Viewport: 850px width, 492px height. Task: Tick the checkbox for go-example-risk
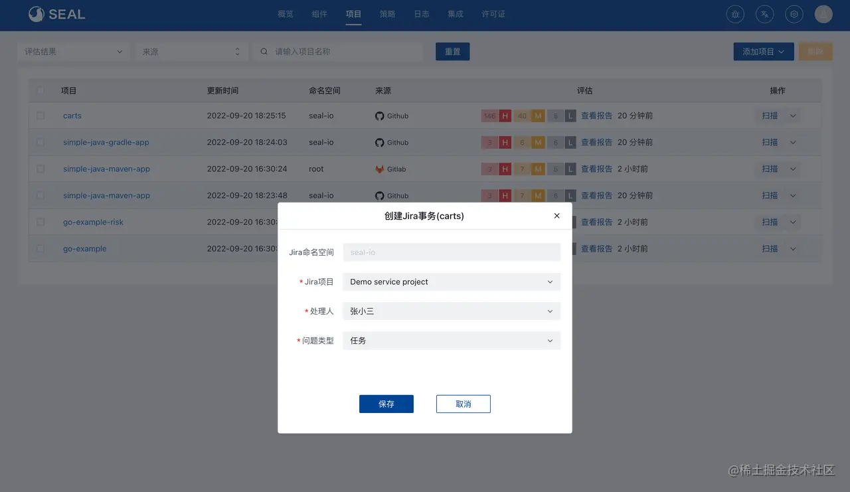(x=41, y=222)
